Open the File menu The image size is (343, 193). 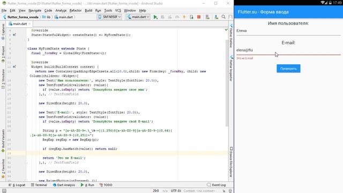(4, 10)
